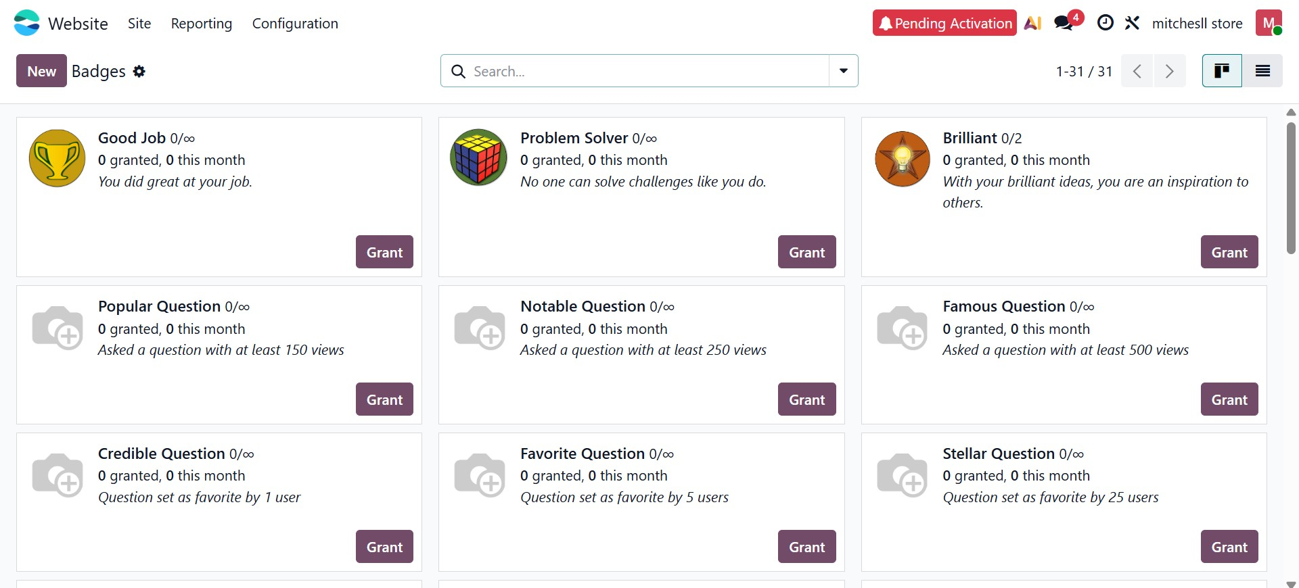The image size is (1299, 588).
Task: Open the conversations message icon
Action: tap(1065, 23)
